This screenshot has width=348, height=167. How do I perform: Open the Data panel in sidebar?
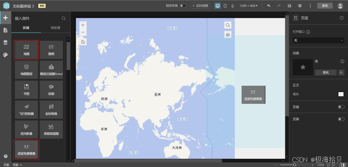coord(6,43)
